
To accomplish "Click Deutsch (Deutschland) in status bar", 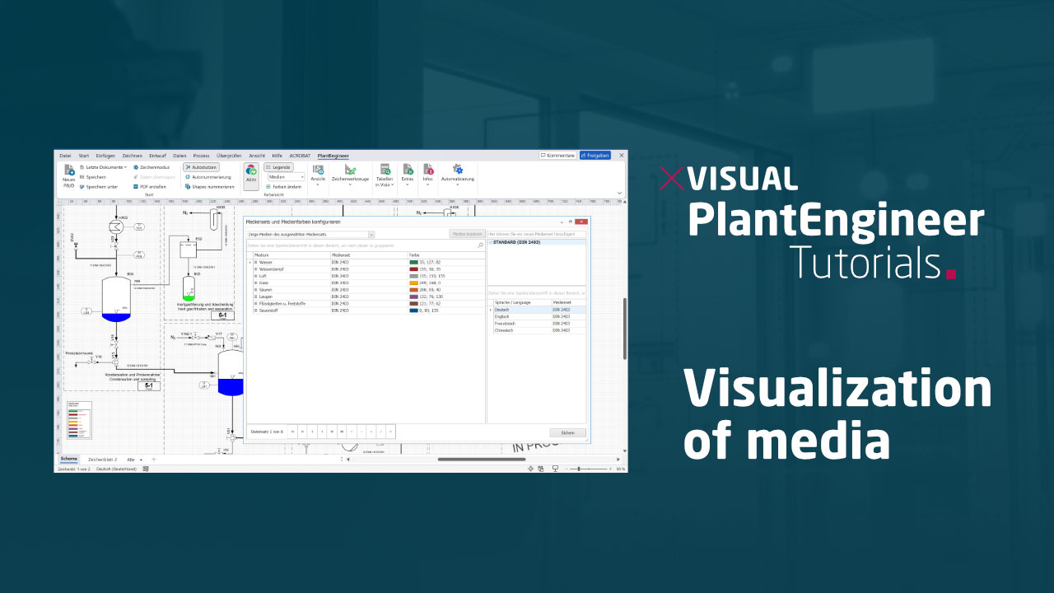I will point(116,468).
